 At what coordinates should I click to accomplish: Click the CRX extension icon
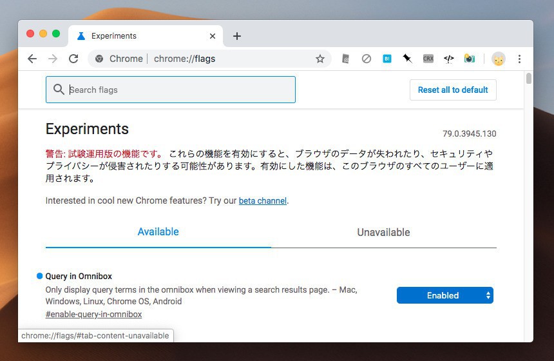pyautogui.click(x=428, y=59)
